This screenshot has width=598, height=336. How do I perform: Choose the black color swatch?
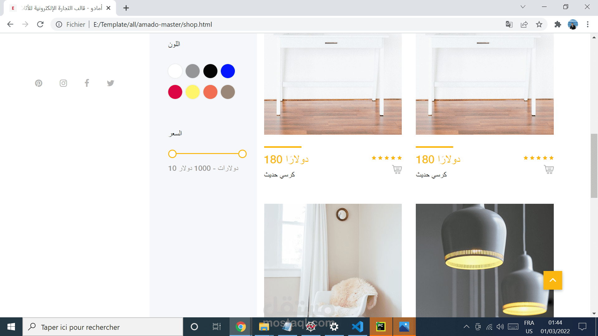[x=210, y=71]
